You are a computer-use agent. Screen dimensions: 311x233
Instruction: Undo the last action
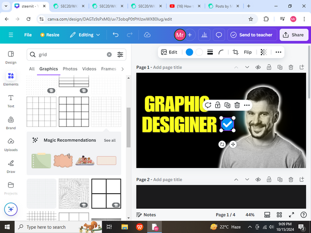pos(116,35)
